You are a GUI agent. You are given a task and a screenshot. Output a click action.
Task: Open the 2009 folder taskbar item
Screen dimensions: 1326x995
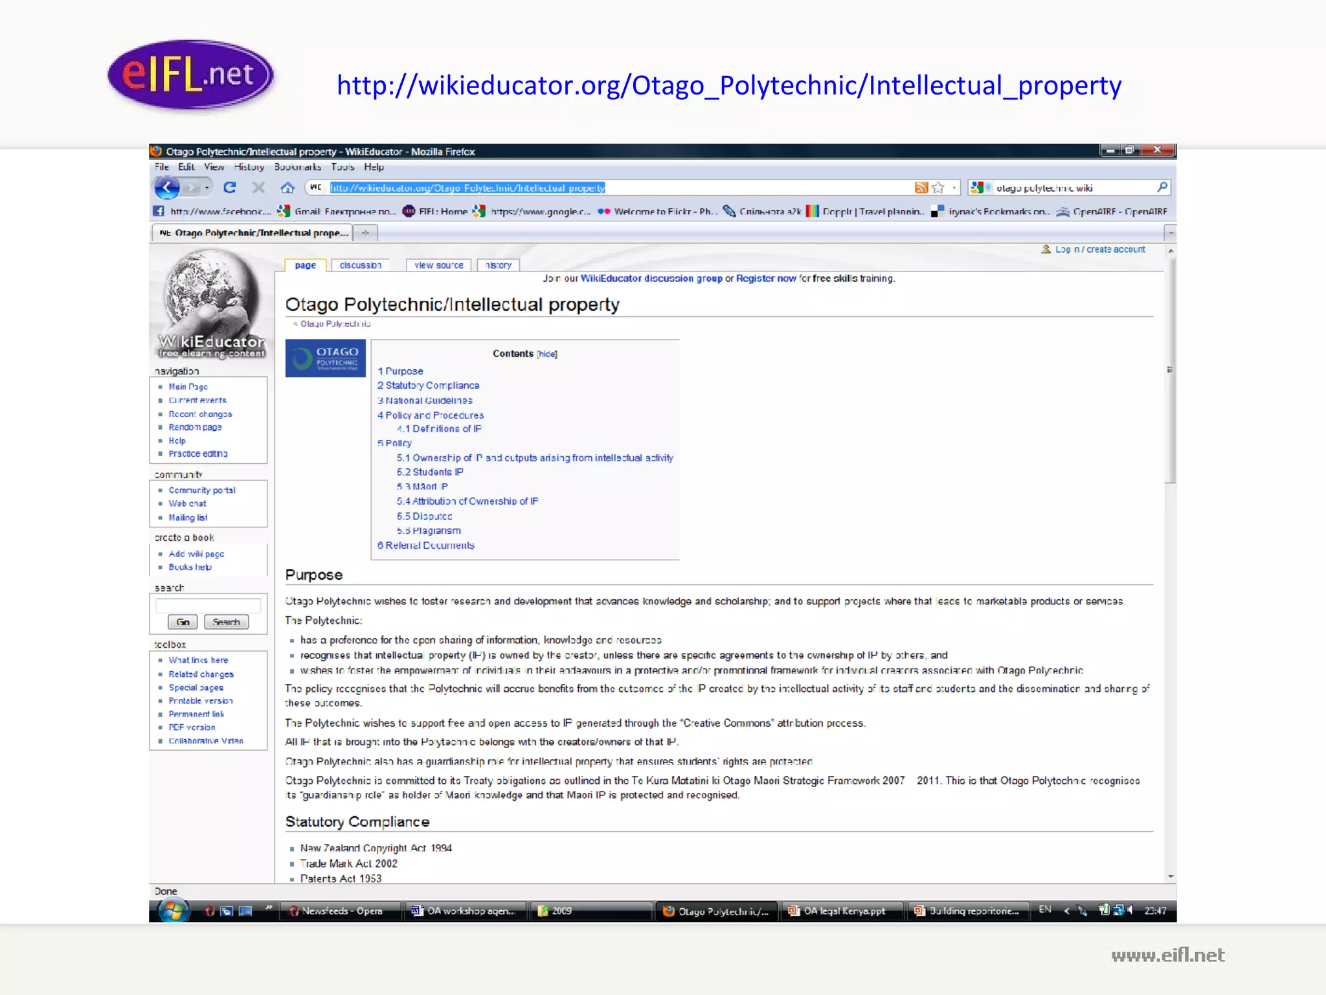pyautogui.click(x=590, y=911)
